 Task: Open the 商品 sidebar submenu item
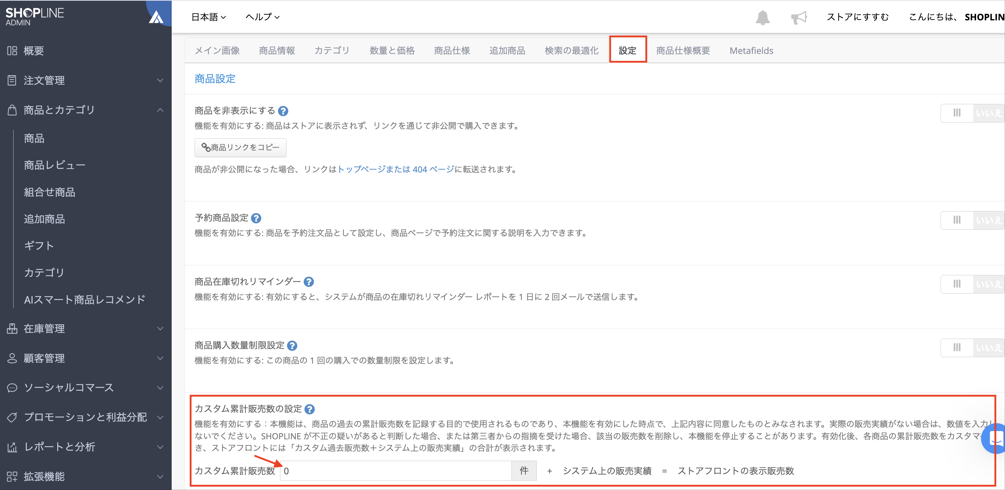[34, 138]
